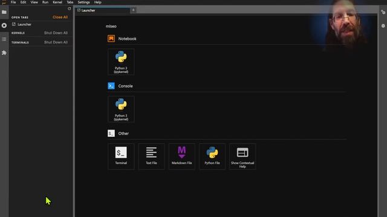The height and width of the screenshot is (217, 387).
Task: Click the Console section blue icon
Action: 111,86
